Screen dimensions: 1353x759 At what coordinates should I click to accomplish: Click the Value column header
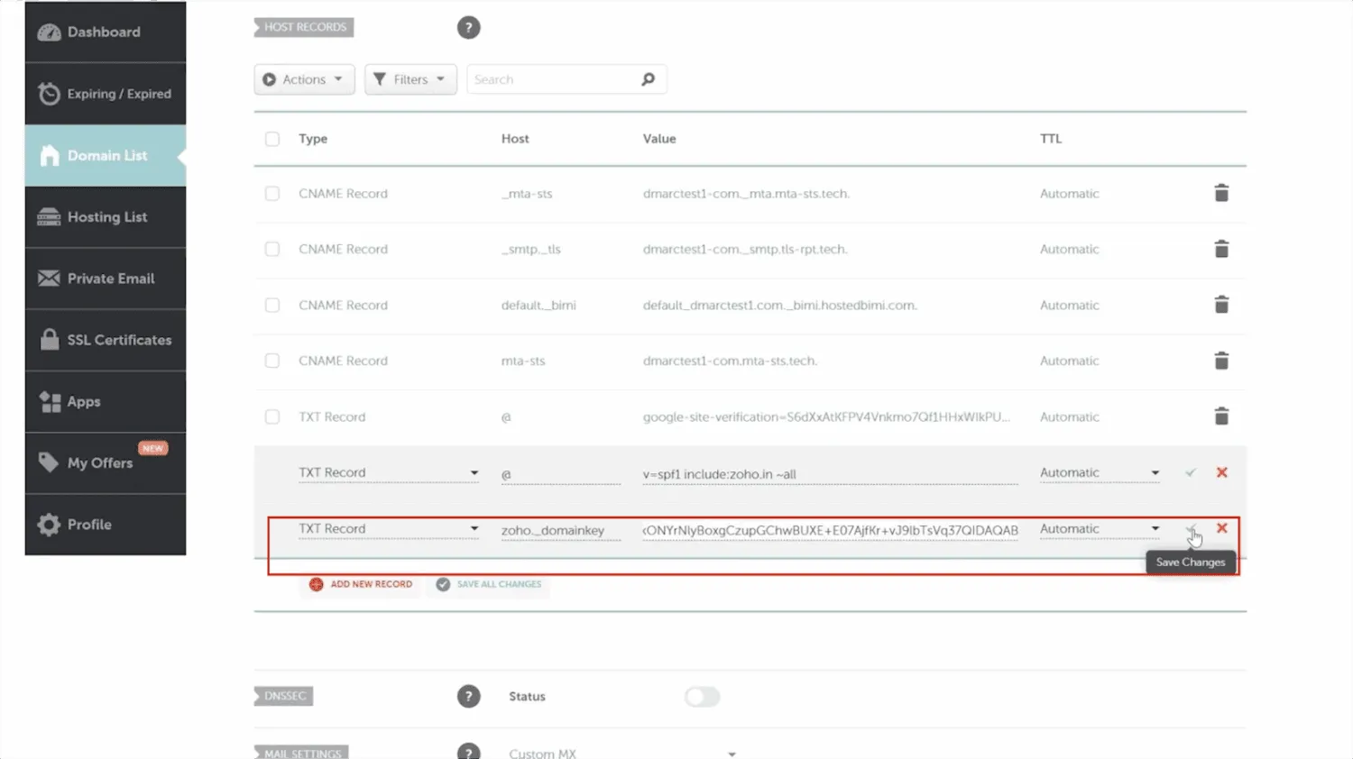(659, 139)
